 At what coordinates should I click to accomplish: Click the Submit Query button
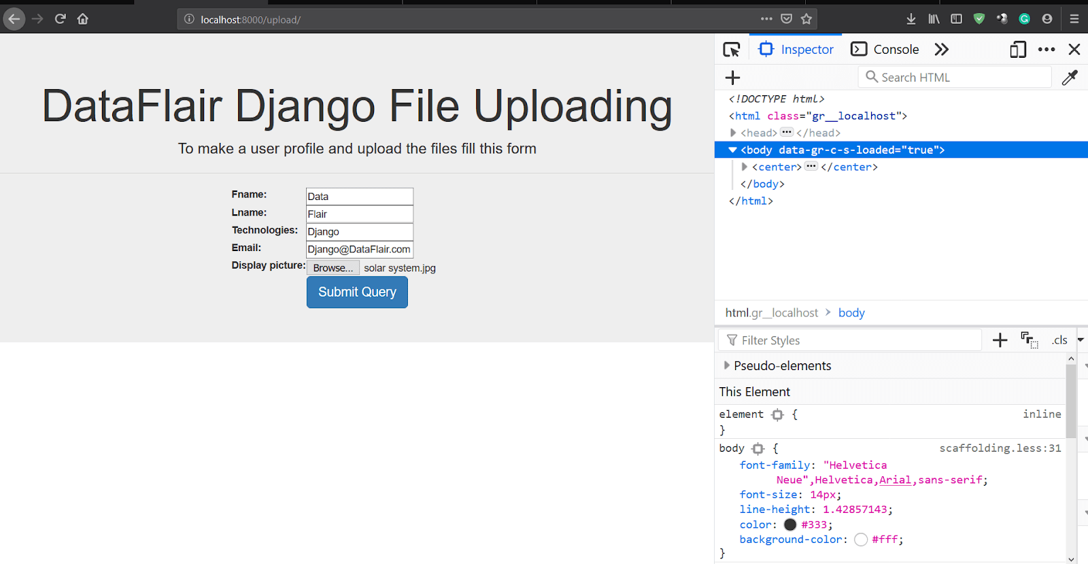tap(357, 292)
